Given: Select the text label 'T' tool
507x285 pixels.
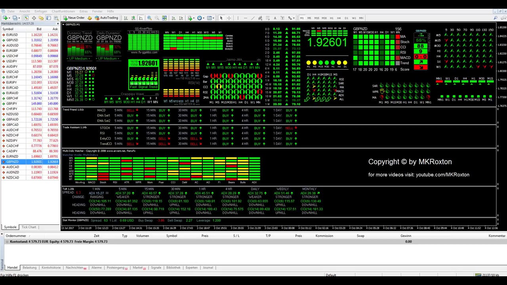Looking at the screenshot, I should pyautogui.click(x=282, y=18).
